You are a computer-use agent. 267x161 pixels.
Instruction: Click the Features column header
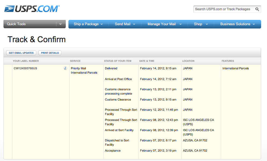[228, 61]
